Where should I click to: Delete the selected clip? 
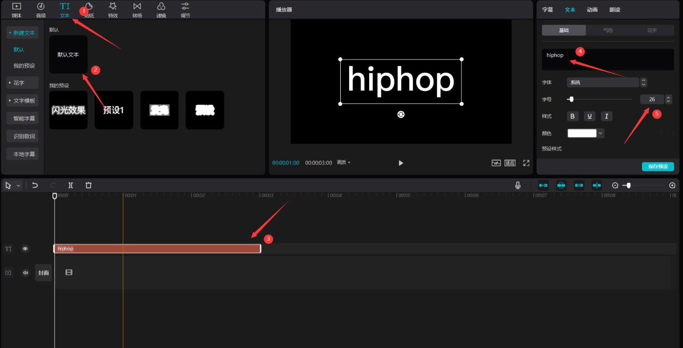(x=88, y=185)
